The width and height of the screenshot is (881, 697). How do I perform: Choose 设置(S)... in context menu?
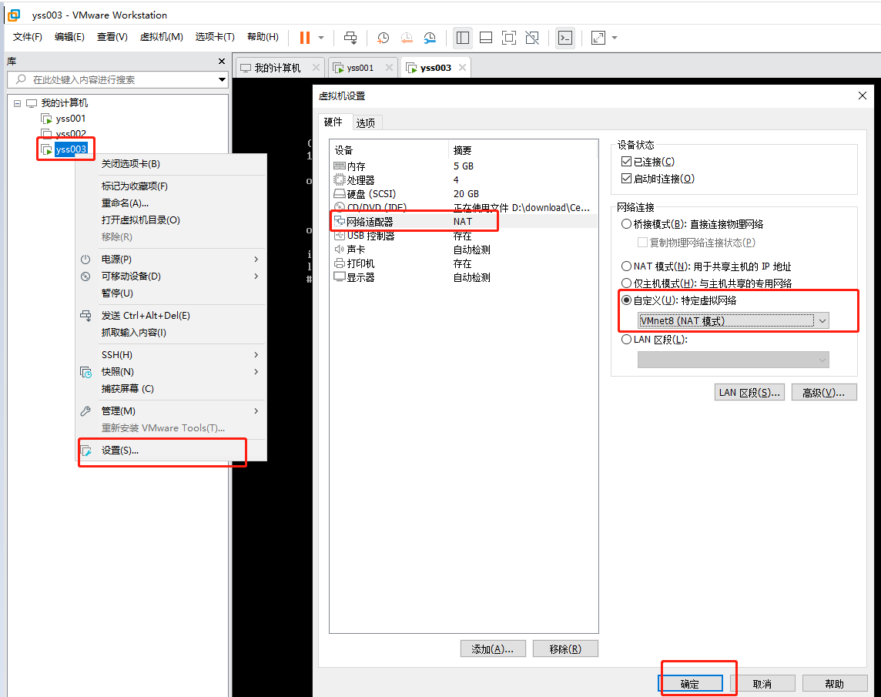(x=171, y=451)
